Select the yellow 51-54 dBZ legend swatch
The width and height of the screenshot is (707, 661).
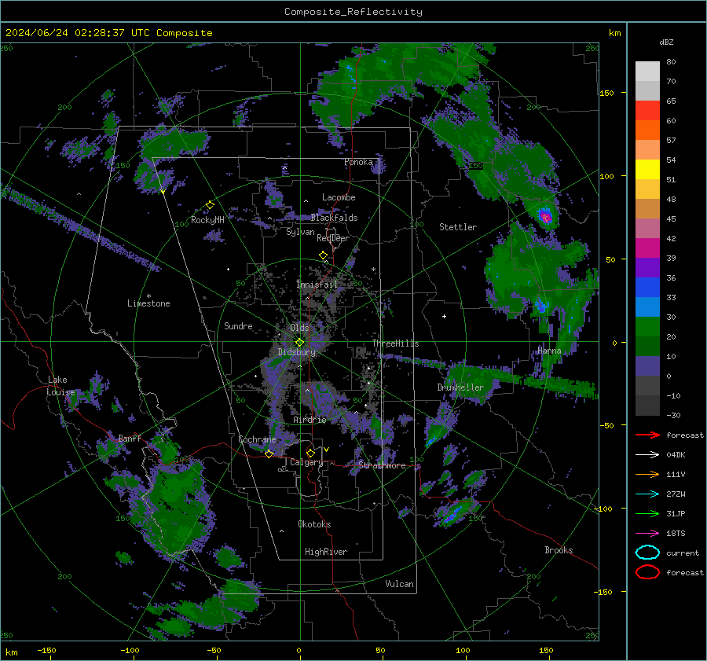click(647, 170)
